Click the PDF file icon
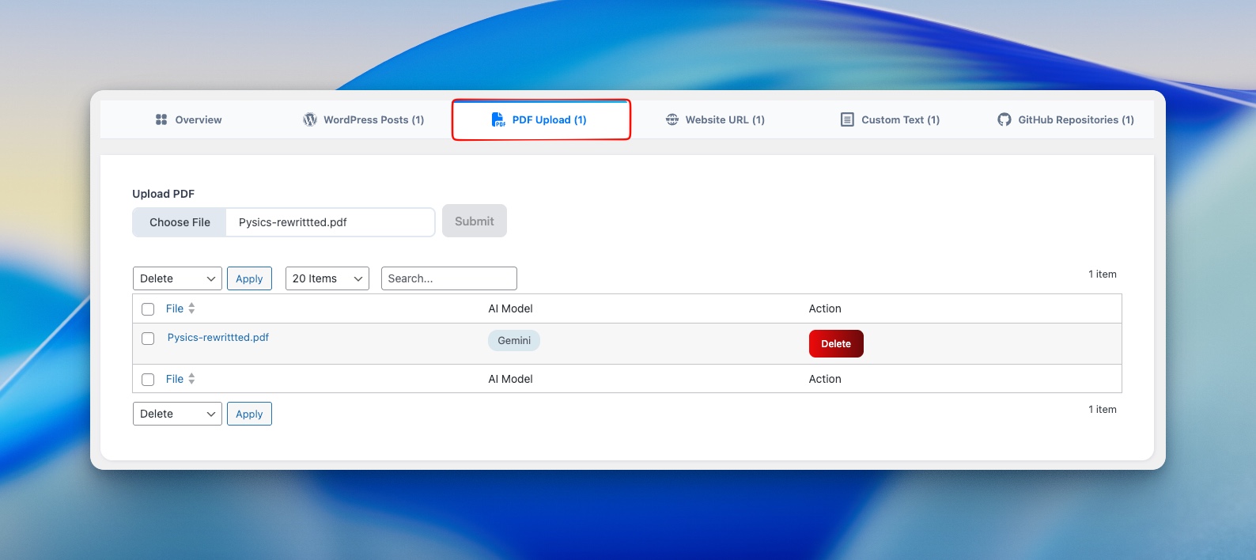The width and height of the screenshot is (1256, 560). pos(498,119)
